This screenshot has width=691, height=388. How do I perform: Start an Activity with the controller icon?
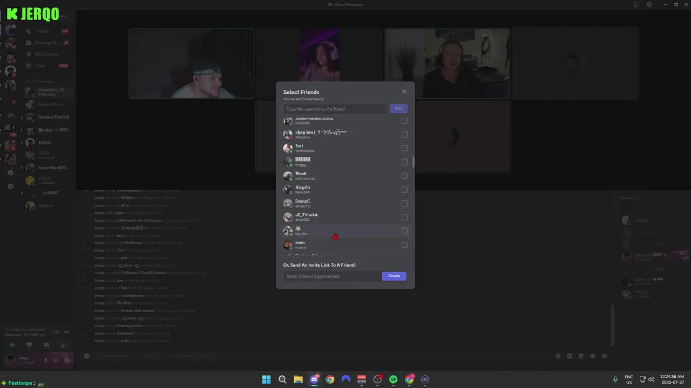[x=46, y=345]
